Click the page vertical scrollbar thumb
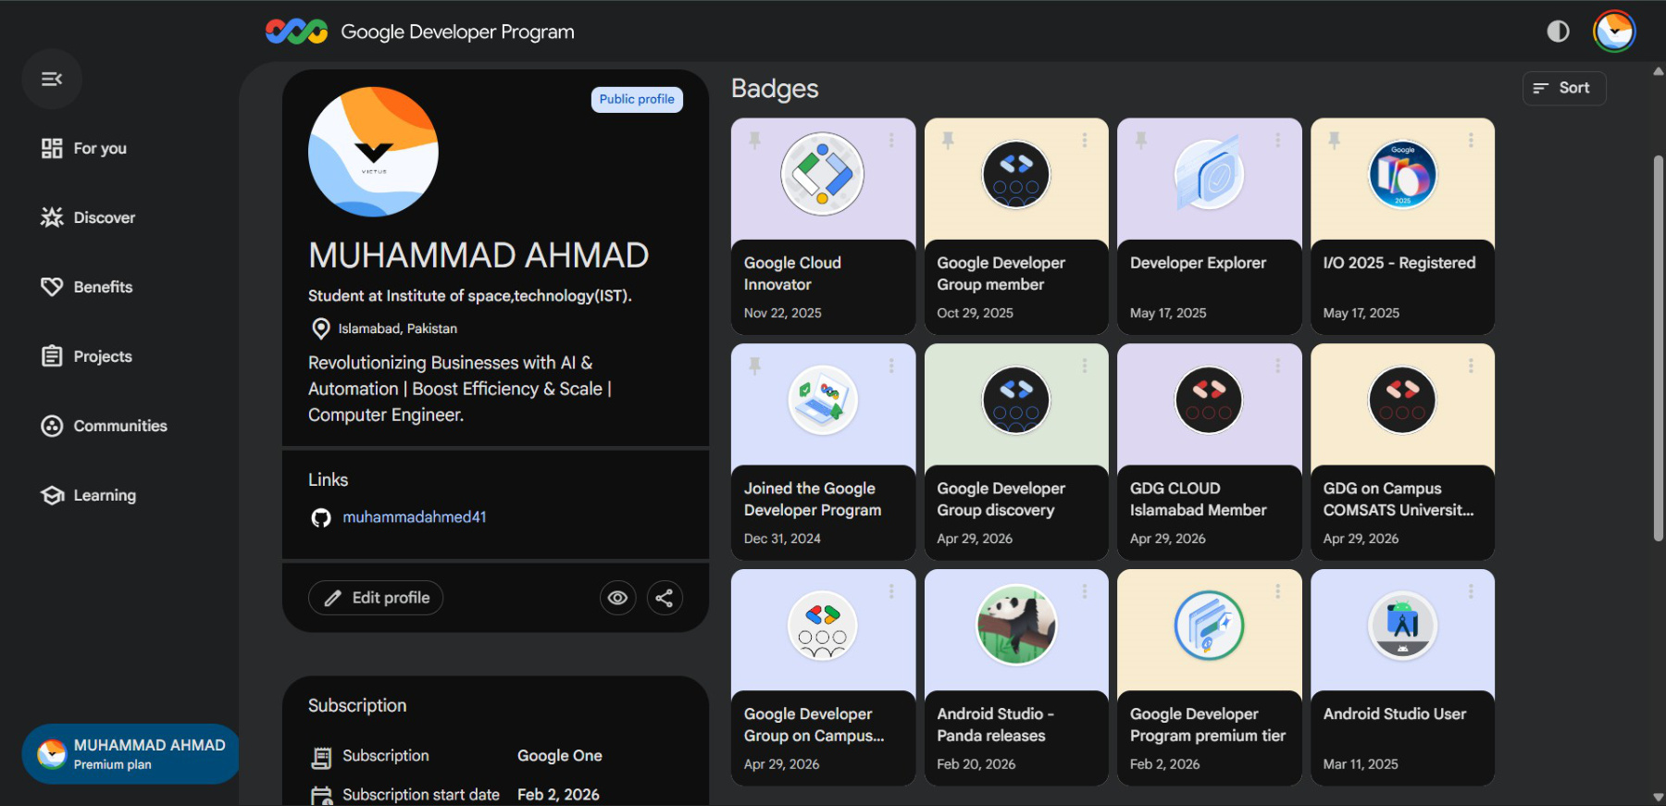The width and height of the screenshot is (1666, 806). 1658,348
